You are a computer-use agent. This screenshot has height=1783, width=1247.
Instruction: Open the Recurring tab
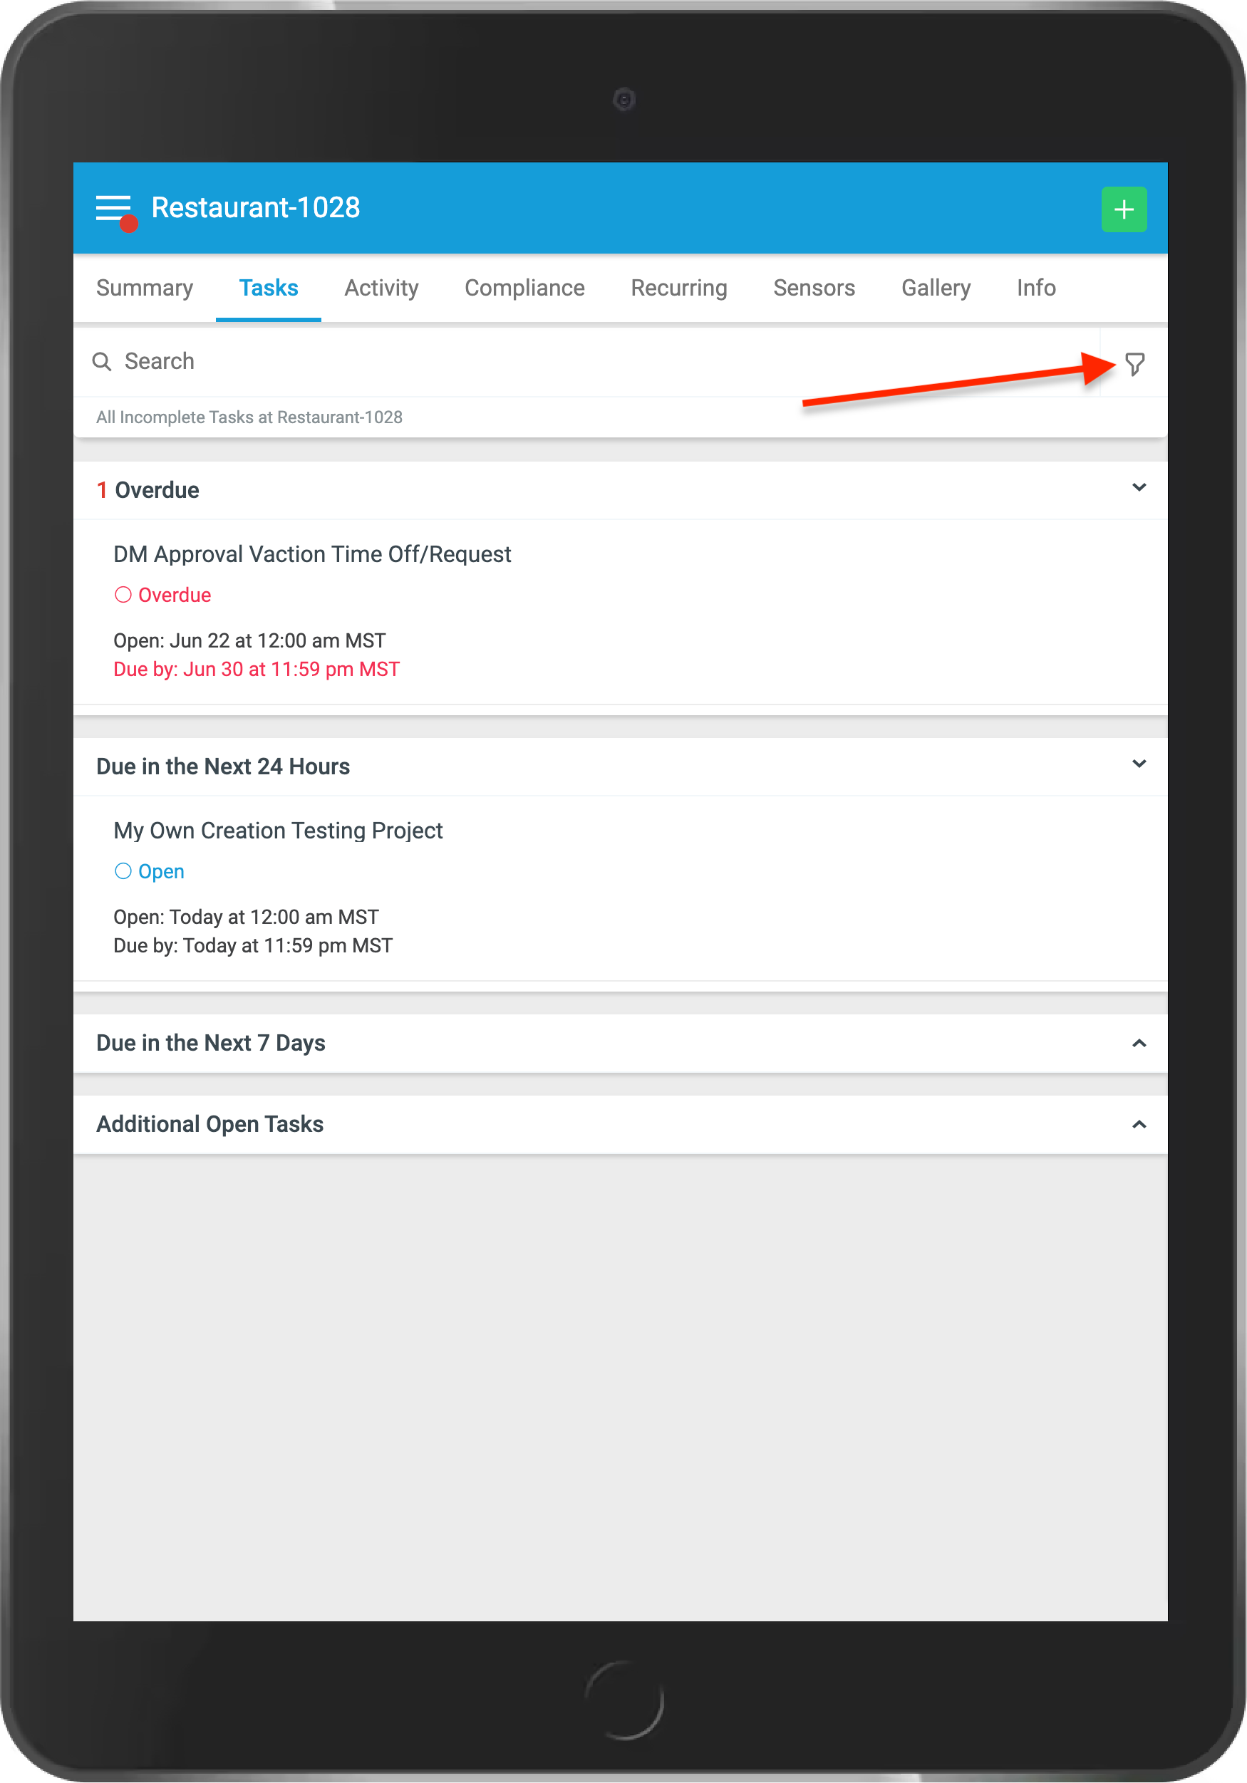pyautogui.click(x=678, y=288)
